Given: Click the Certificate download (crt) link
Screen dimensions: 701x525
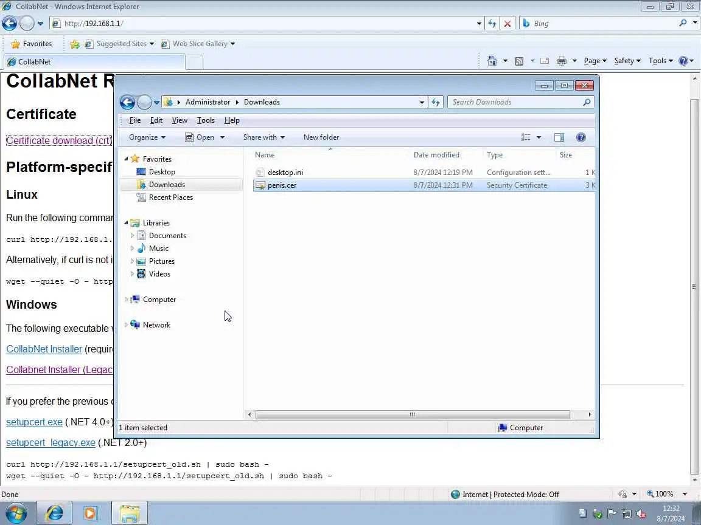Looking at the screenshot, I should coord(59,140).
